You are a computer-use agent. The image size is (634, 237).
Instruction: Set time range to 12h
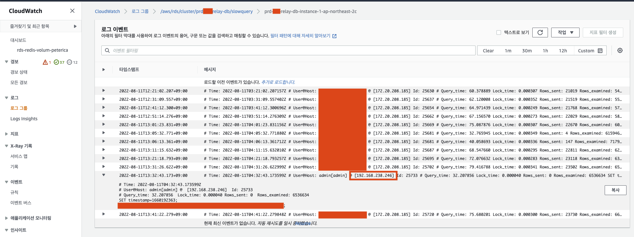point(563,51)
